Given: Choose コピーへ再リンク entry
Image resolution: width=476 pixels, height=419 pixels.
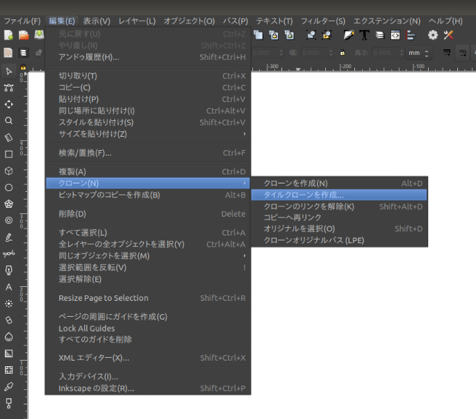Looking at the screenshot, I should pyautogui.click(x=339, y=217).
